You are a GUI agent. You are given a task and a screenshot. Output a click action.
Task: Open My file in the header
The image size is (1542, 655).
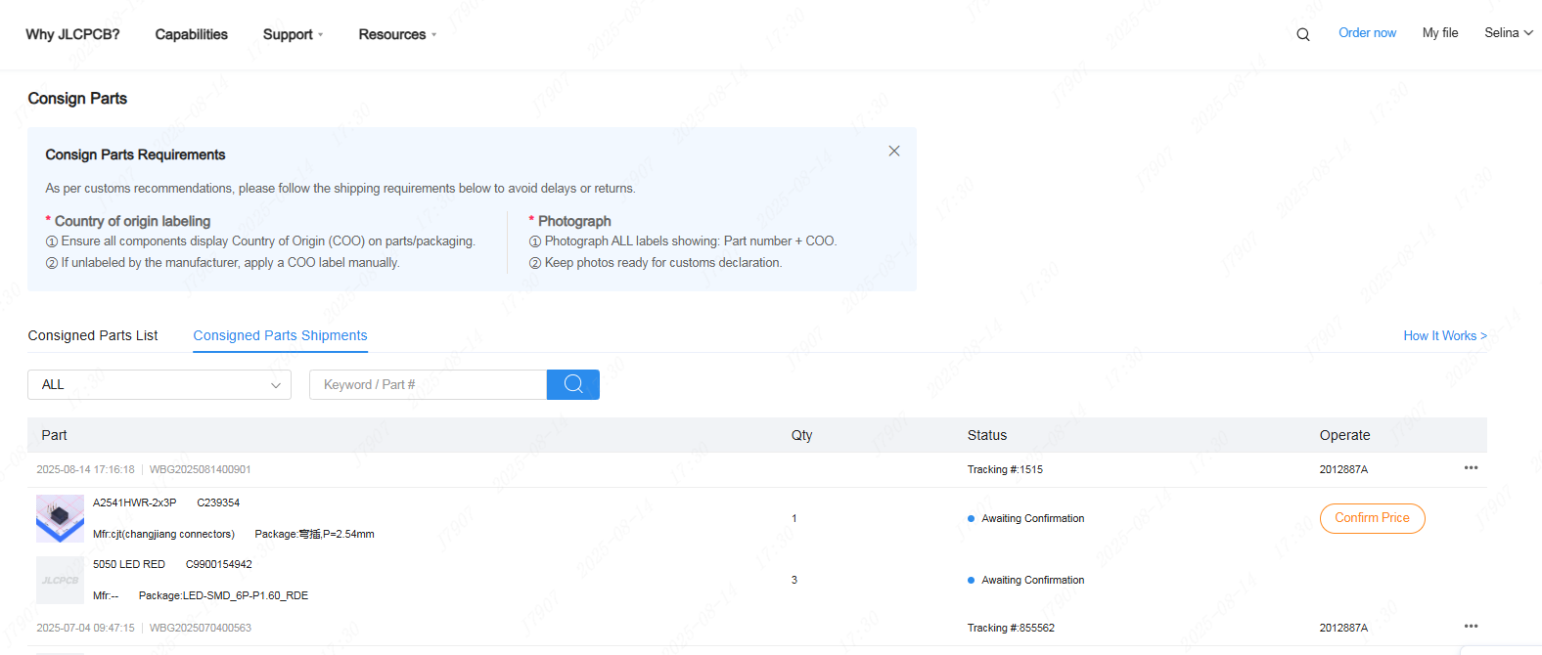click(x=1440, y=33)
